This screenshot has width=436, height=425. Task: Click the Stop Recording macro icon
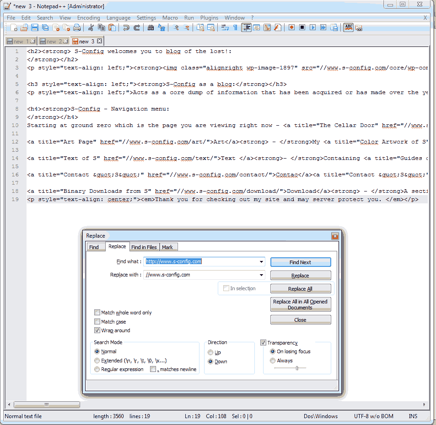pyautogui.click(x=302, y=27)
